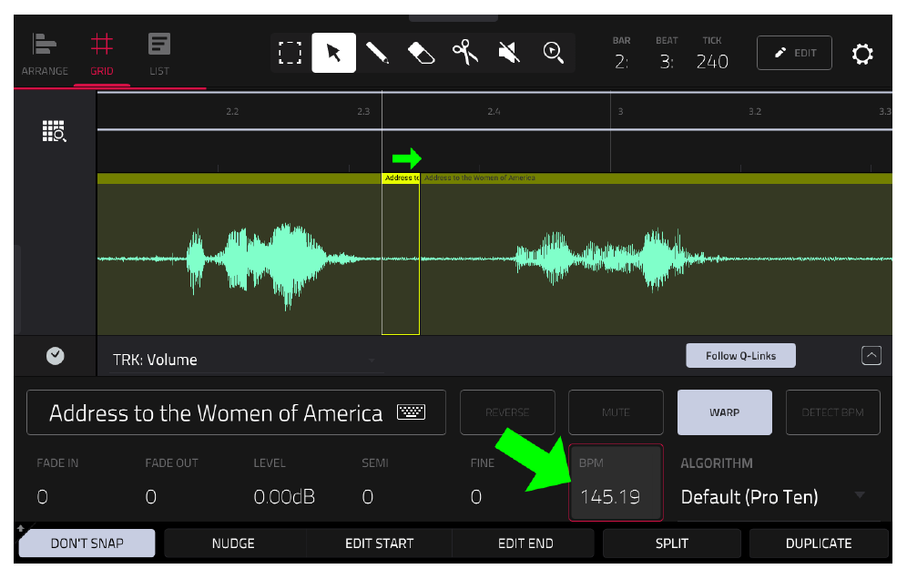The image size is (907, 579).
Task: Select the Fade Out value
Action: (x=150, y=496)
